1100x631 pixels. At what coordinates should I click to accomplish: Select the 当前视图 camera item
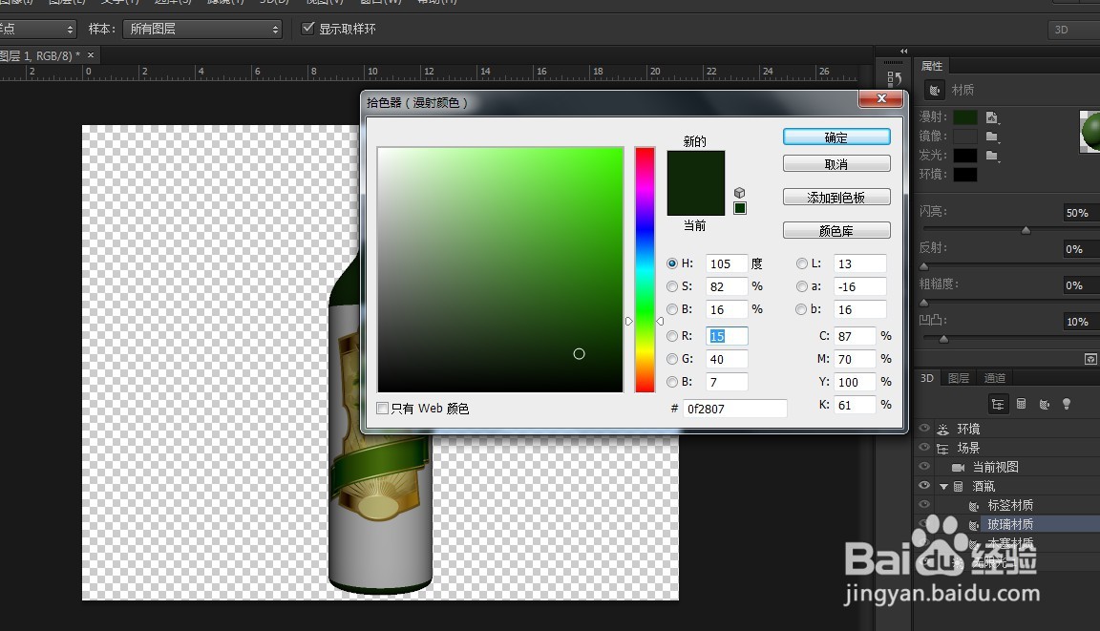coord(995,467)
